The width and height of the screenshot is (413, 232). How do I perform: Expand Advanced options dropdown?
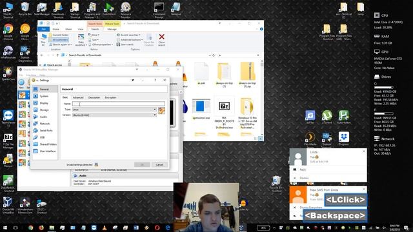[x=130, y=40]
